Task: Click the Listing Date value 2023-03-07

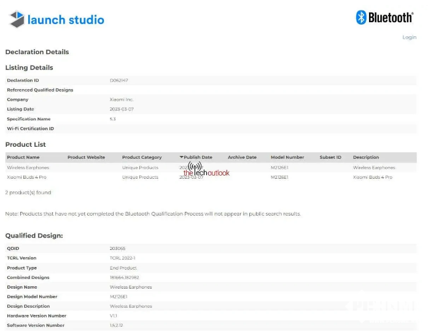Action: coord(122,109)
